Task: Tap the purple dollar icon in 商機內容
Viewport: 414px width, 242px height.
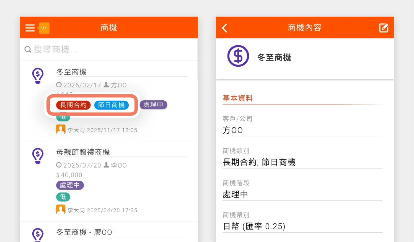Action: (238, 56)
